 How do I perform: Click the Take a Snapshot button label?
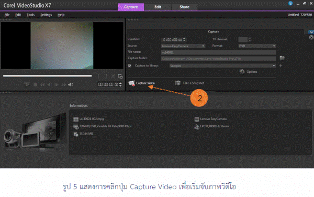193,83
